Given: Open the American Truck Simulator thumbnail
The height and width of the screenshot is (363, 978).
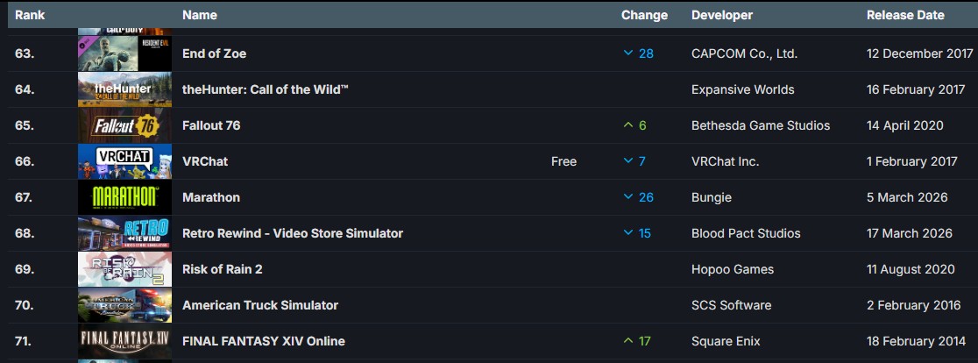Looking at the screenshot, I should tap(124, 305).
